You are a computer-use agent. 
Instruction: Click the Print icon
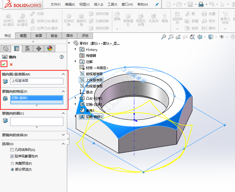coord(201,4)
